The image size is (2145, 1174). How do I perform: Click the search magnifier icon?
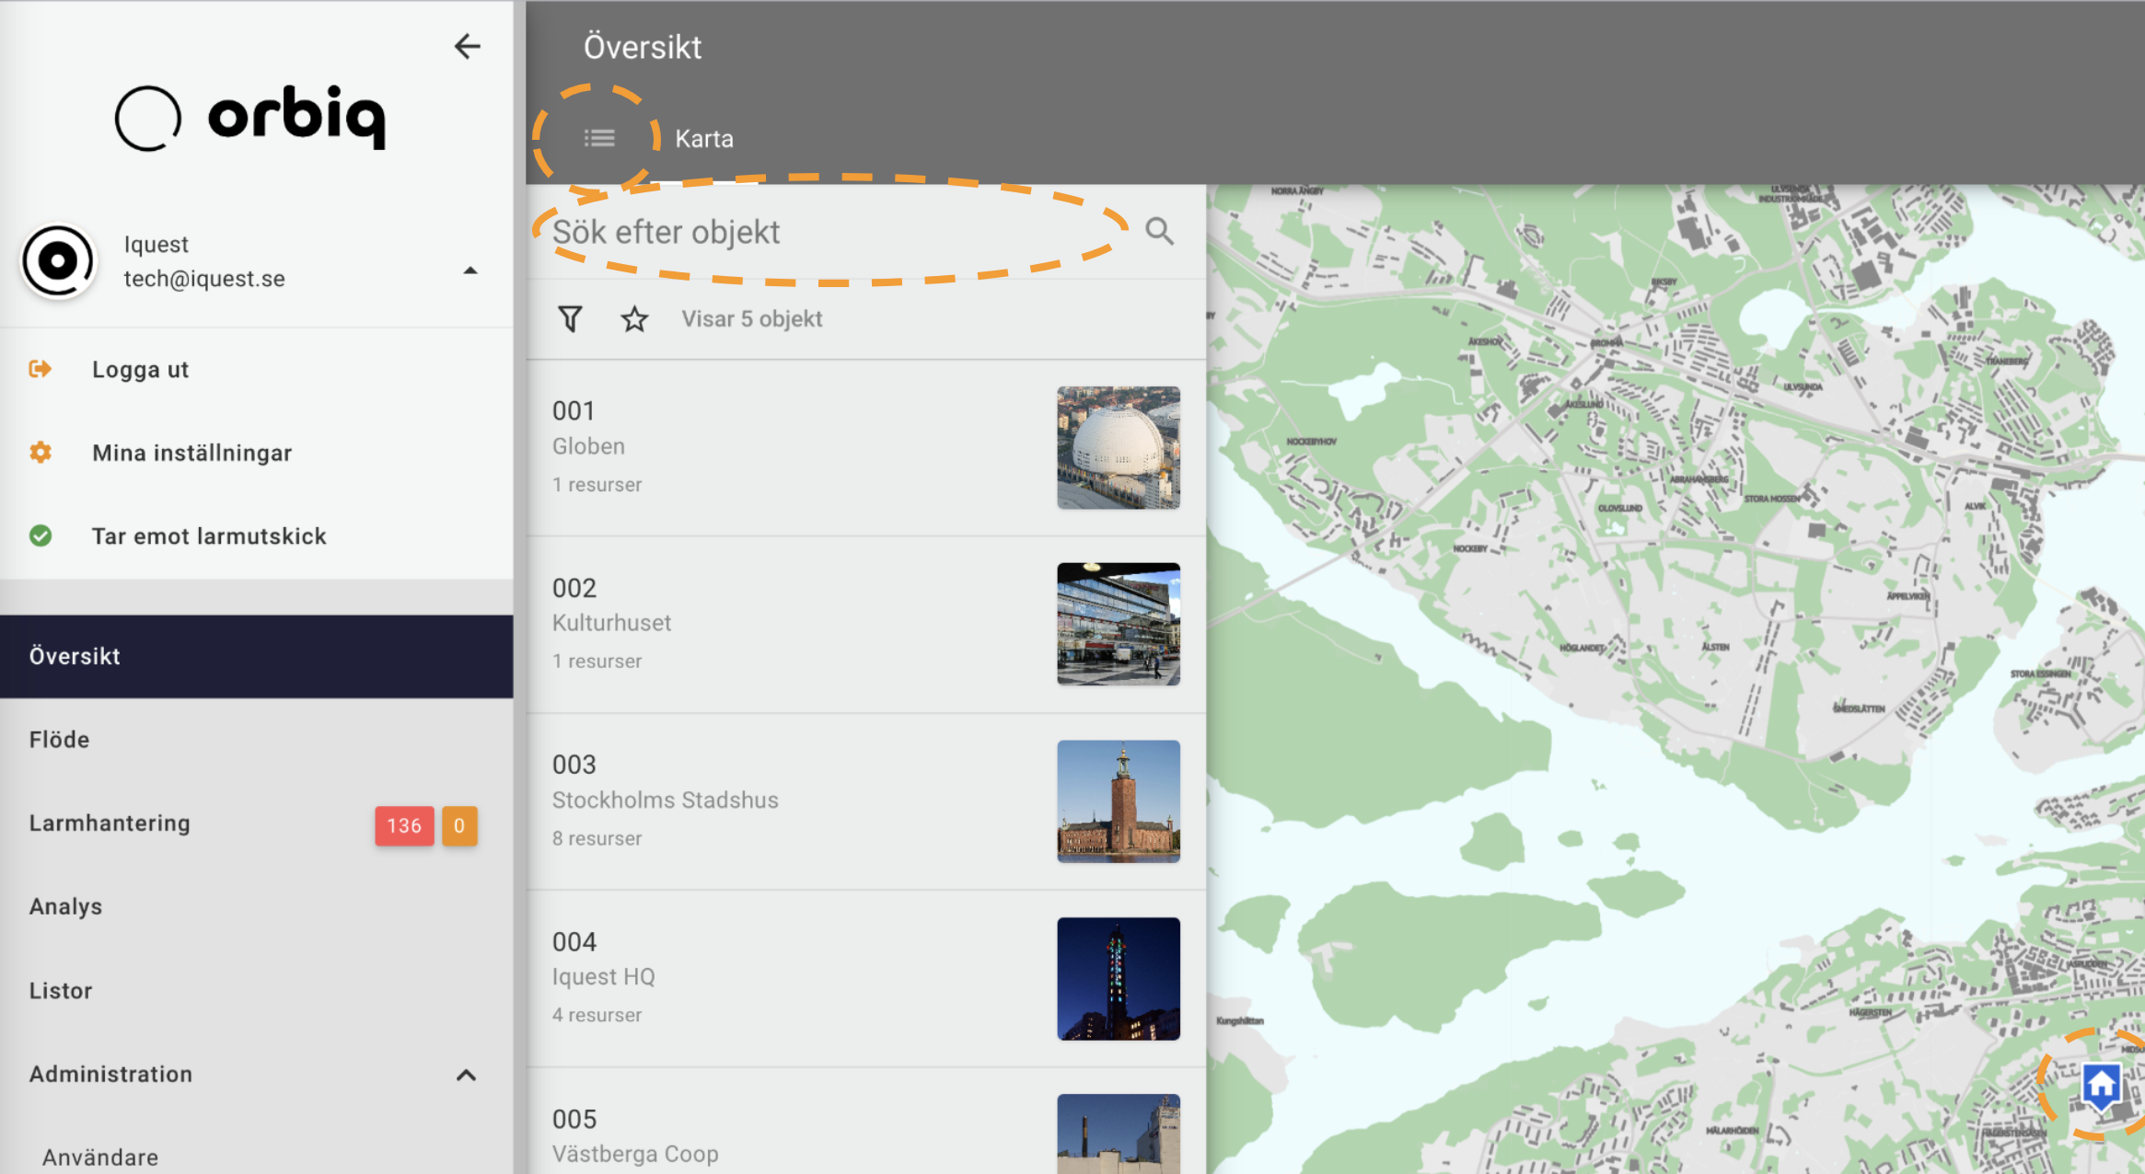[1159, 231]
